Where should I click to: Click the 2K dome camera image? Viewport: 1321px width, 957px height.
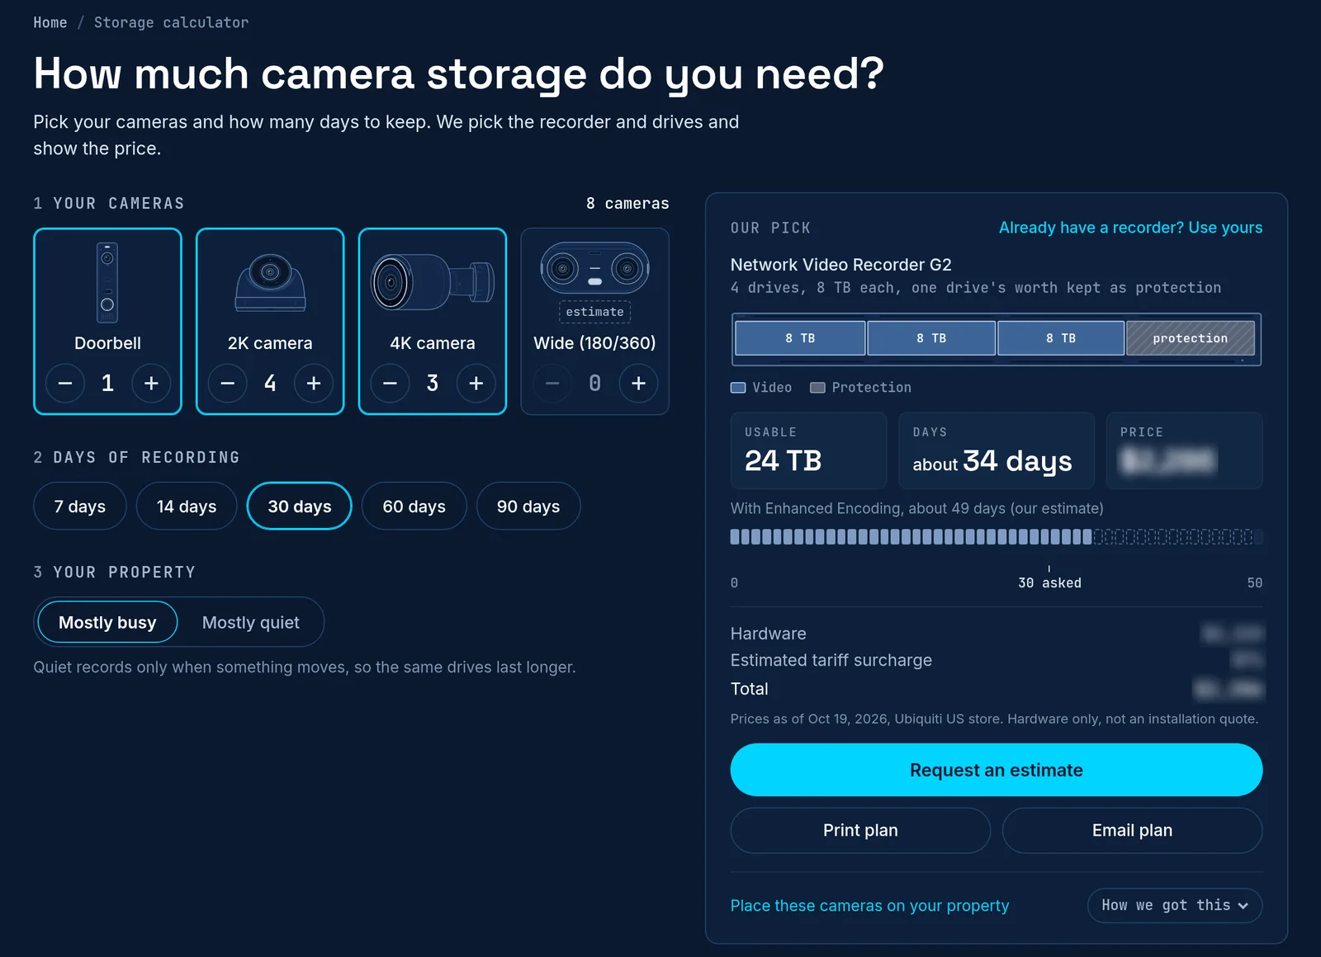click(x=270, y=282)
